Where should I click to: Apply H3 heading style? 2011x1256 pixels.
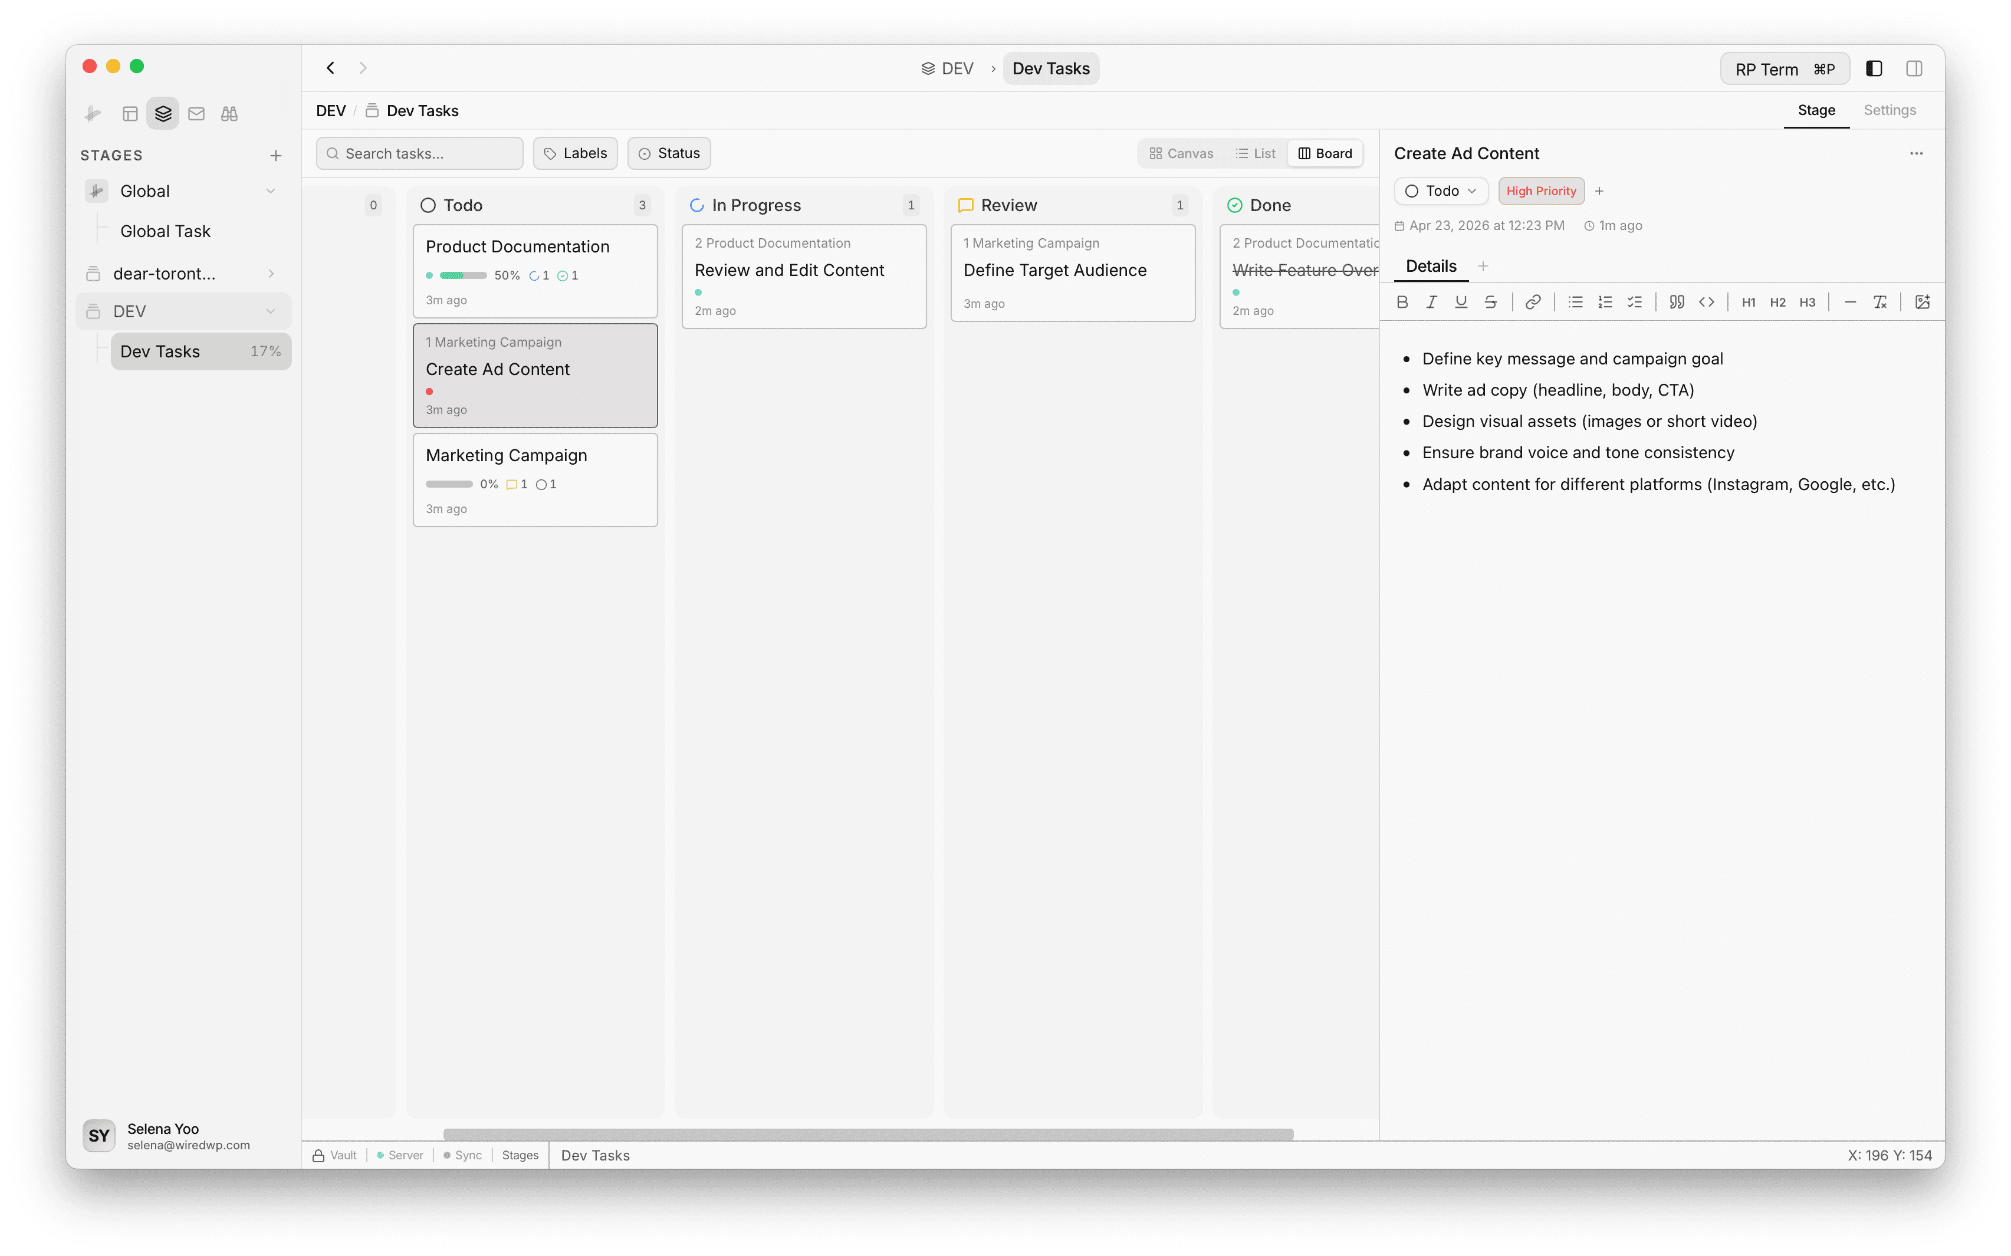point(1808,303)
